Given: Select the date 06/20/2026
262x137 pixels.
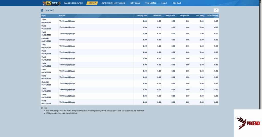Looking at the screenshot, I should pos(46,47).
